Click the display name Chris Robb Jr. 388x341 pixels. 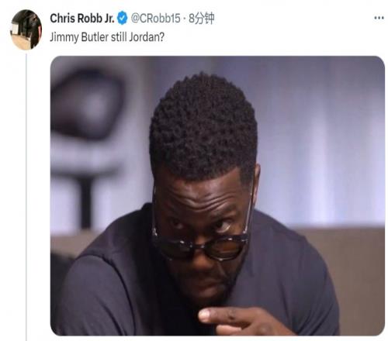pyautogui.click(x=82, y=19)
